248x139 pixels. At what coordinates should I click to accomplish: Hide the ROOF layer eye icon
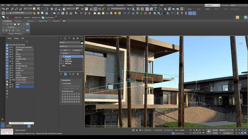point(12,85)
